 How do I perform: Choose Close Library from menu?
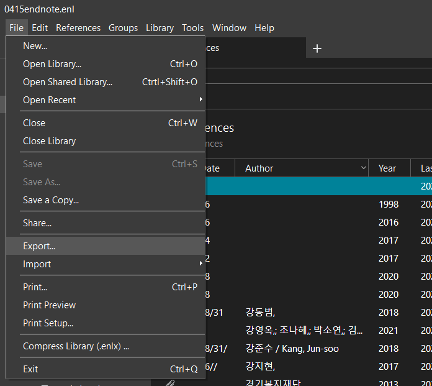pos(106,141)
